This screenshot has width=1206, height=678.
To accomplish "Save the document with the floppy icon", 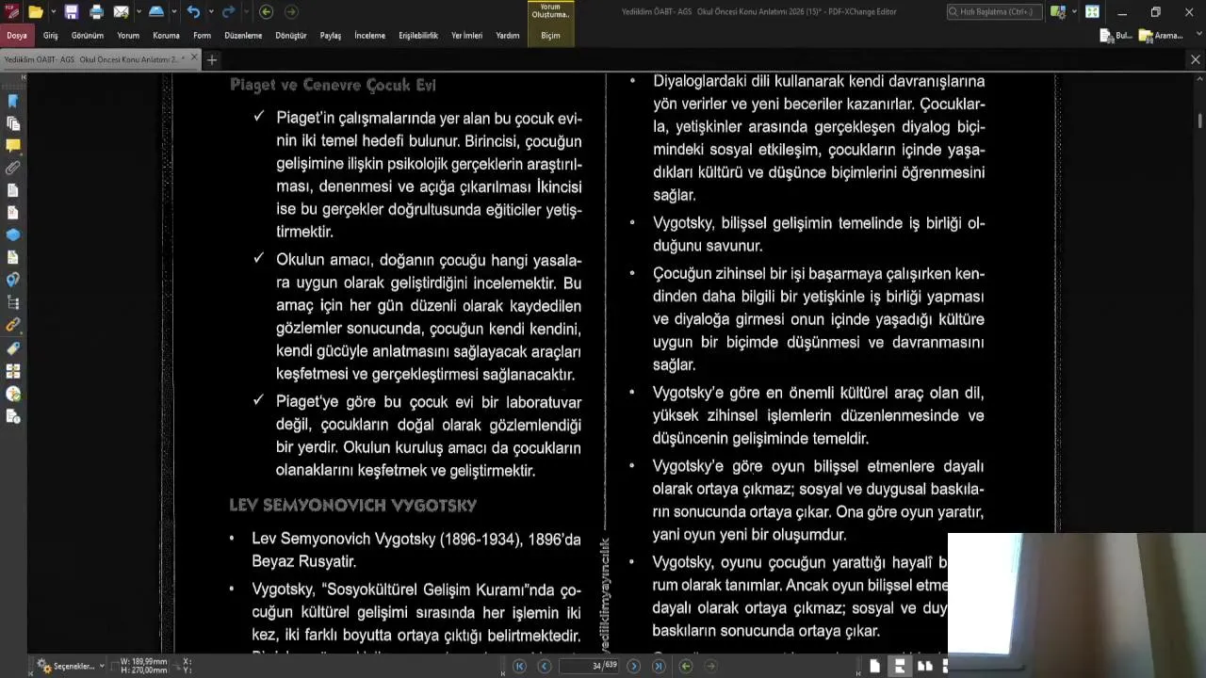I will click(x=72, y=12).
